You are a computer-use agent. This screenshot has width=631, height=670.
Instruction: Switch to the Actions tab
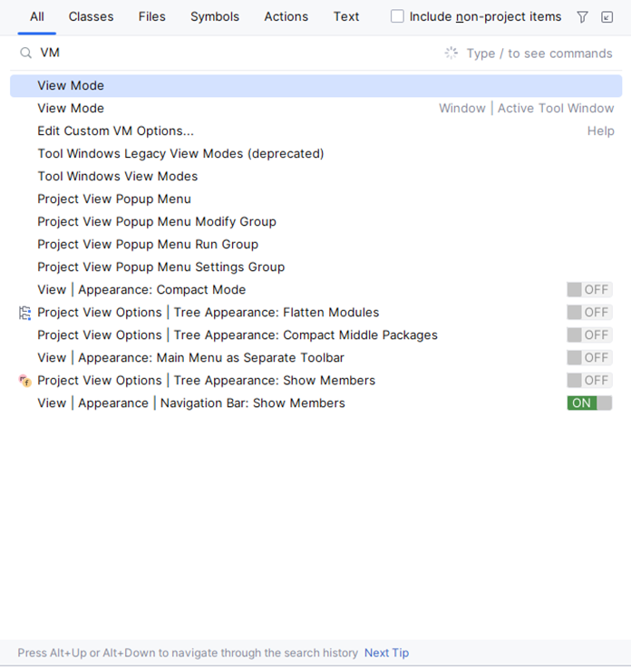(x=286, y=16)
